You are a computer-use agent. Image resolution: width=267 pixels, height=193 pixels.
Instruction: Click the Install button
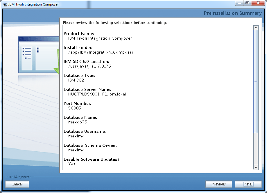(248, 184)
